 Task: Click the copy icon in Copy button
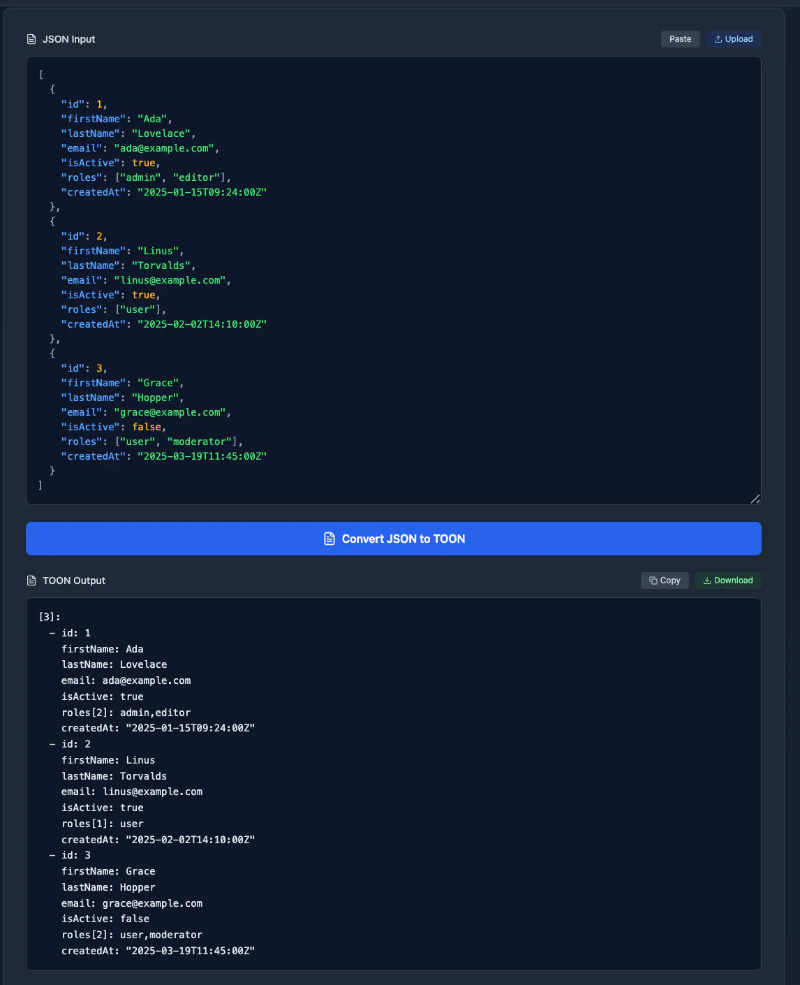653,581
